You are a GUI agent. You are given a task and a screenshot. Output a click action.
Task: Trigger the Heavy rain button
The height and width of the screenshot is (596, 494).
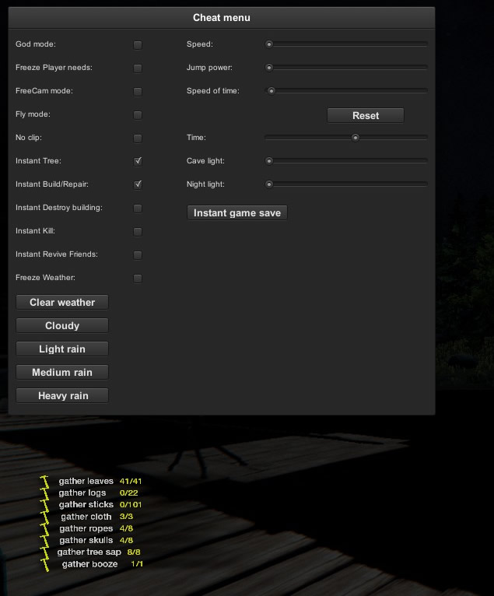point(62,395)
